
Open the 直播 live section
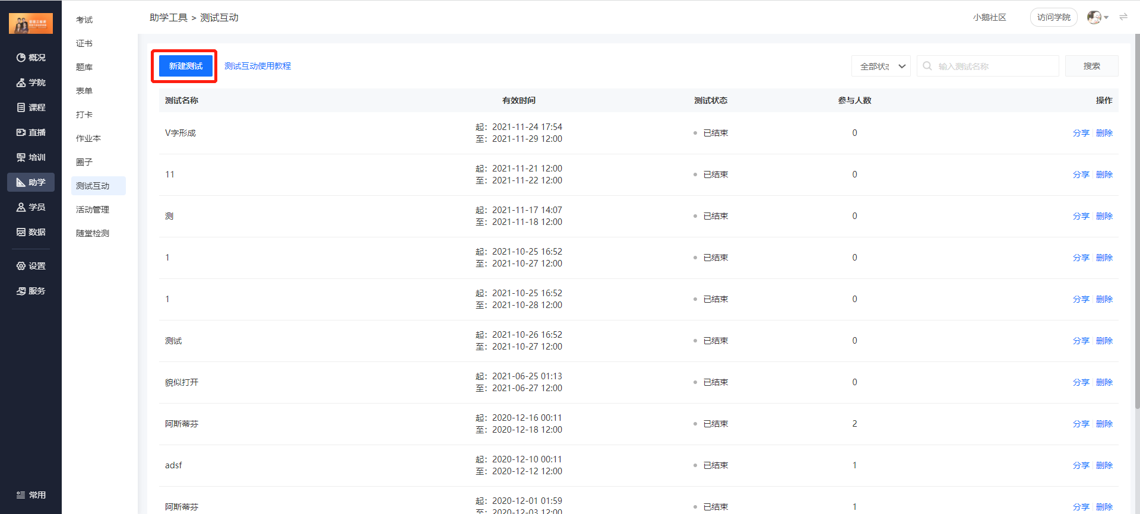tap(31, 132)
